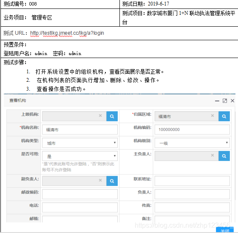
Task: Click the search icon for 归属区域
Action: 224,116
